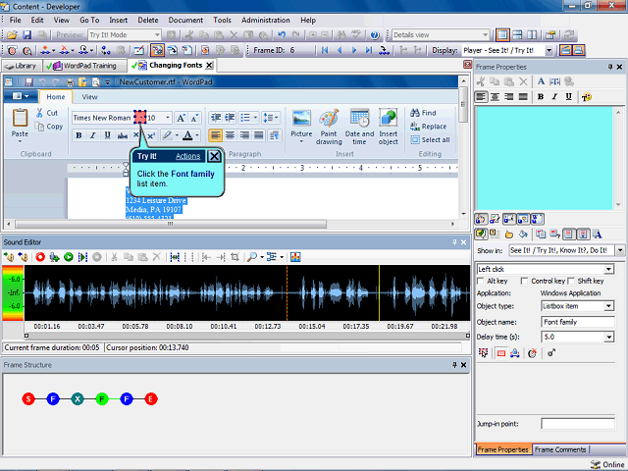Click the zoom magnifier icon in Sound Editor

click(x=252, y=257)
